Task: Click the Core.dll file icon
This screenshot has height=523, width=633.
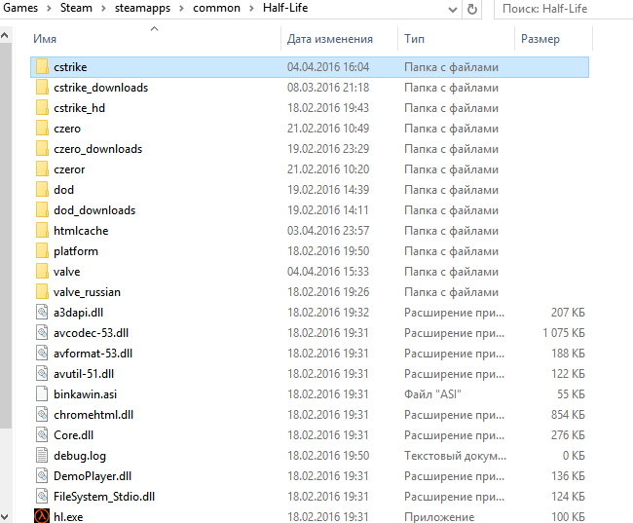Action: pyautogui.click(x=42, y=435)
